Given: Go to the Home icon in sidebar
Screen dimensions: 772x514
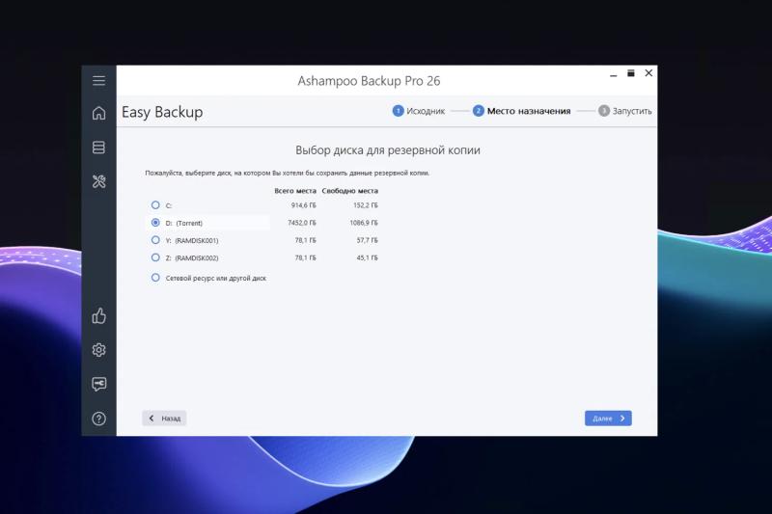Looking at the screenshot, I should click(98, 113).
